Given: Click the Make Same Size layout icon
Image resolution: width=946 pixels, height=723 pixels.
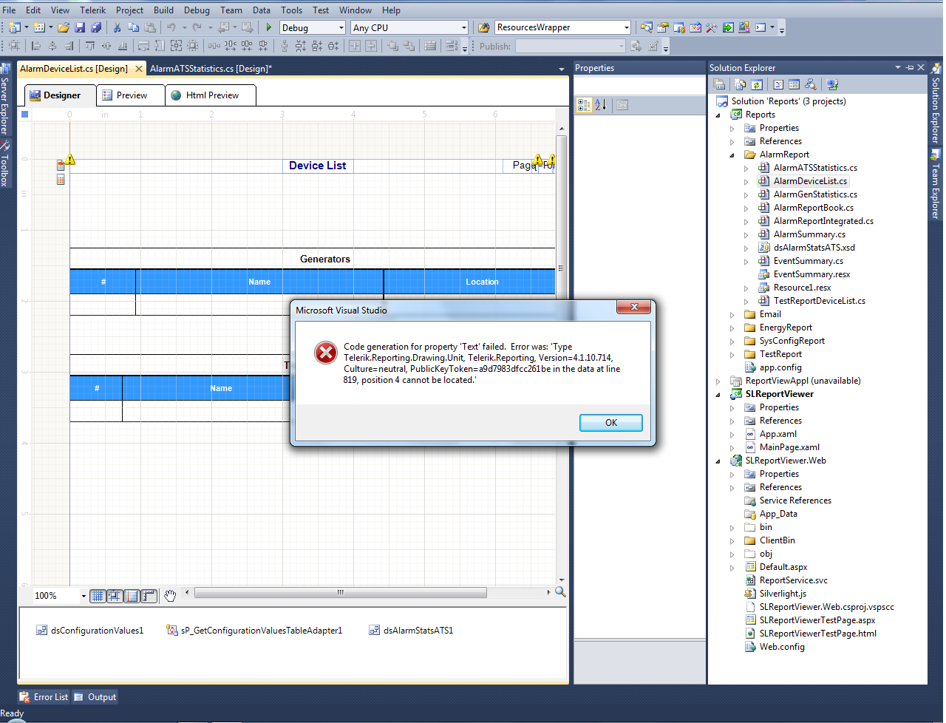Looking at the screenshot, I should coord(176,46).
